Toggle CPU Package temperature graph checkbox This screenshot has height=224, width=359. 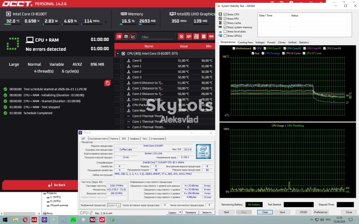[x=263, y=53]
